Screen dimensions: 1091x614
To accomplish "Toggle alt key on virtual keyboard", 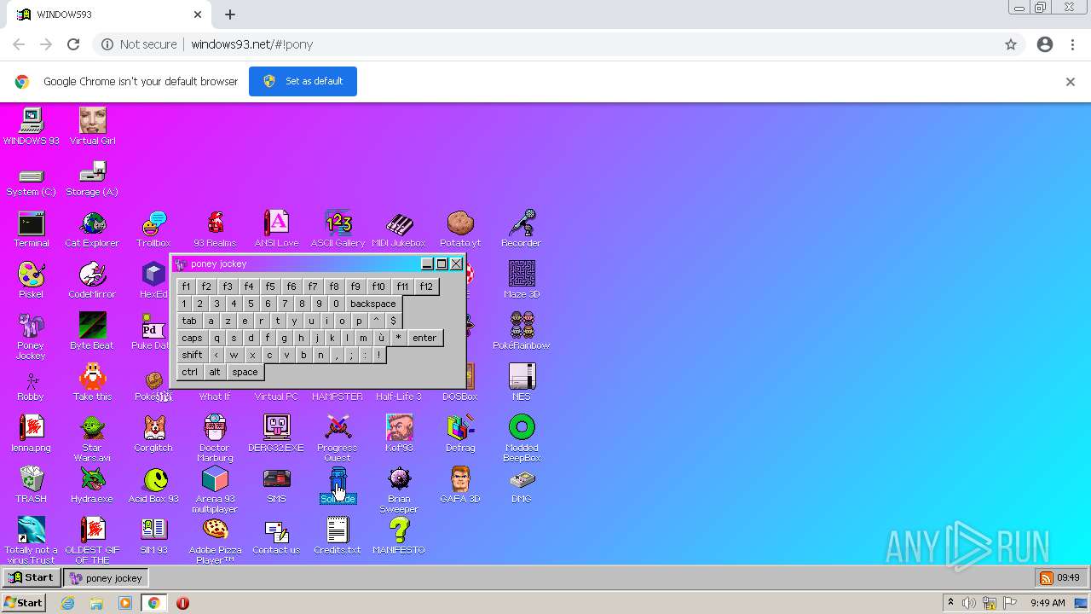I will click(215, 372).
